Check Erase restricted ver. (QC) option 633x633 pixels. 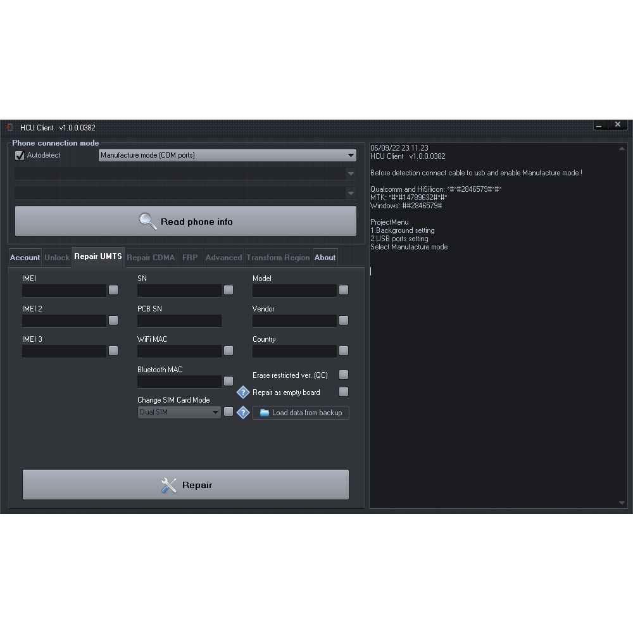(344, 375)
